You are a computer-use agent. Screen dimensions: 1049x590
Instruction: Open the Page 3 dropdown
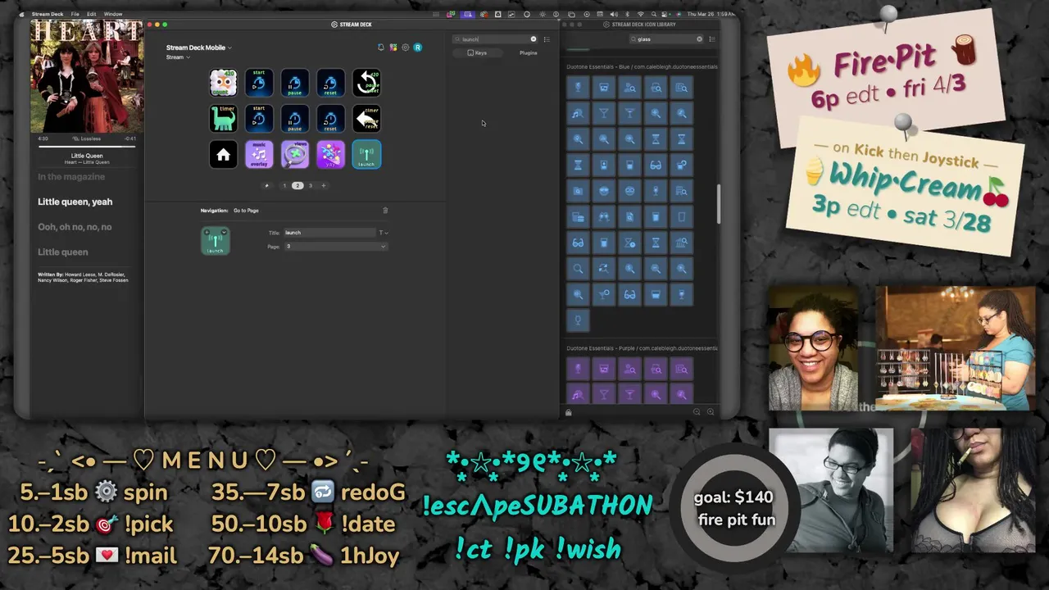335,247
